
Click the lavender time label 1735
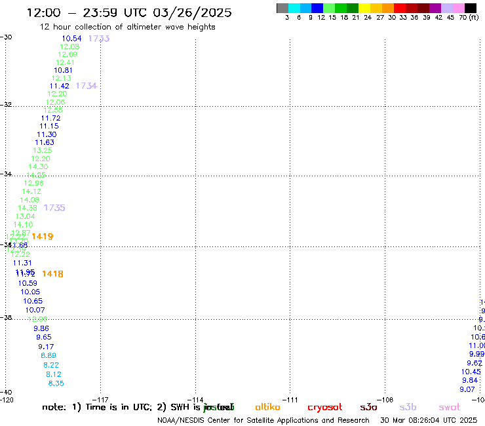pyautogui.click(x=54, y=208)
